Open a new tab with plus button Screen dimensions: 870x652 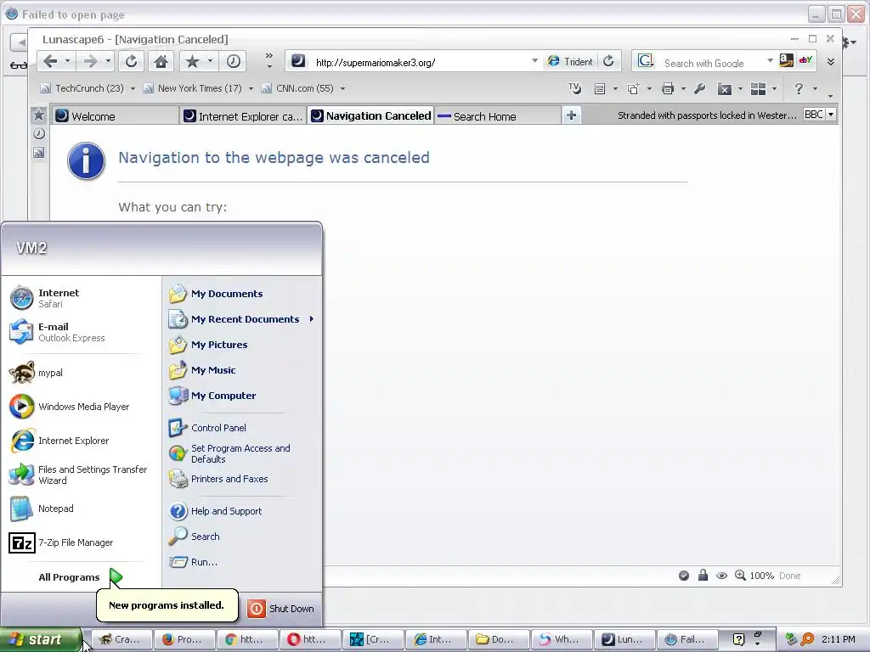572,115
